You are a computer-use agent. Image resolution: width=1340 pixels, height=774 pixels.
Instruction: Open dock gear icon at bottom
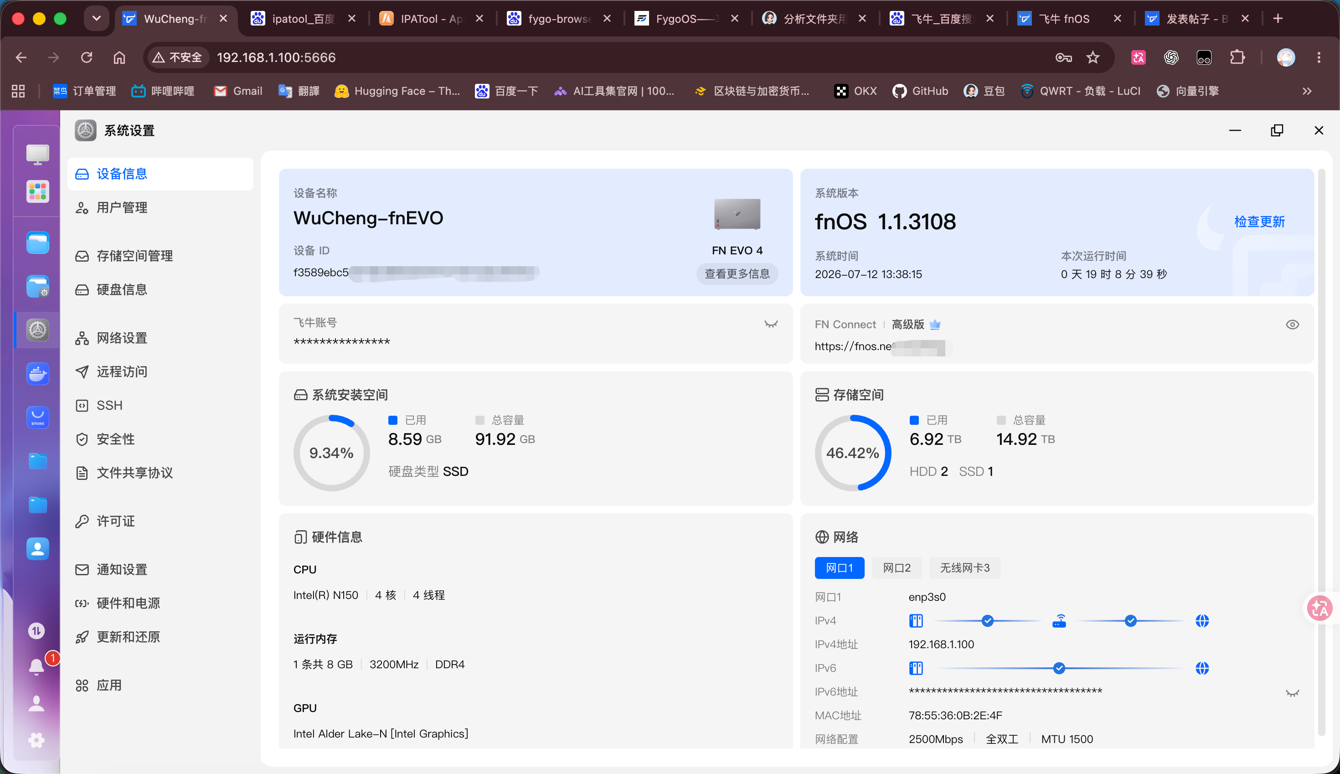coord(36,739)
